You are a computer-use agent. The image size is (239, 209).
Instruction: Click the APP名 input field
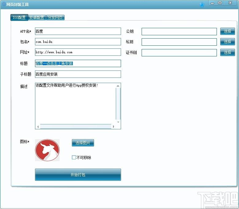click(x=78, y=31)
